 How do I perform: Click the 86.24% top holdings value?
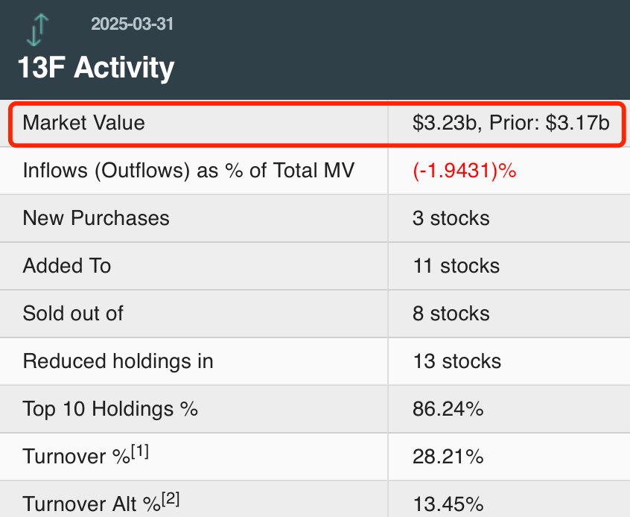click(448, 409)
